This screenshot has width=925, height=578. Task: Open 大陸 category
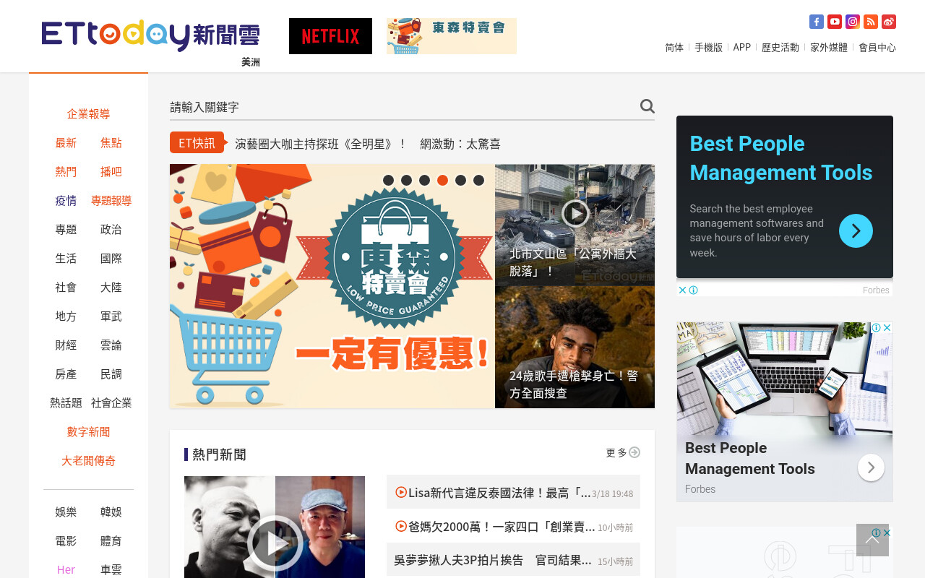(x=111, y=287)
